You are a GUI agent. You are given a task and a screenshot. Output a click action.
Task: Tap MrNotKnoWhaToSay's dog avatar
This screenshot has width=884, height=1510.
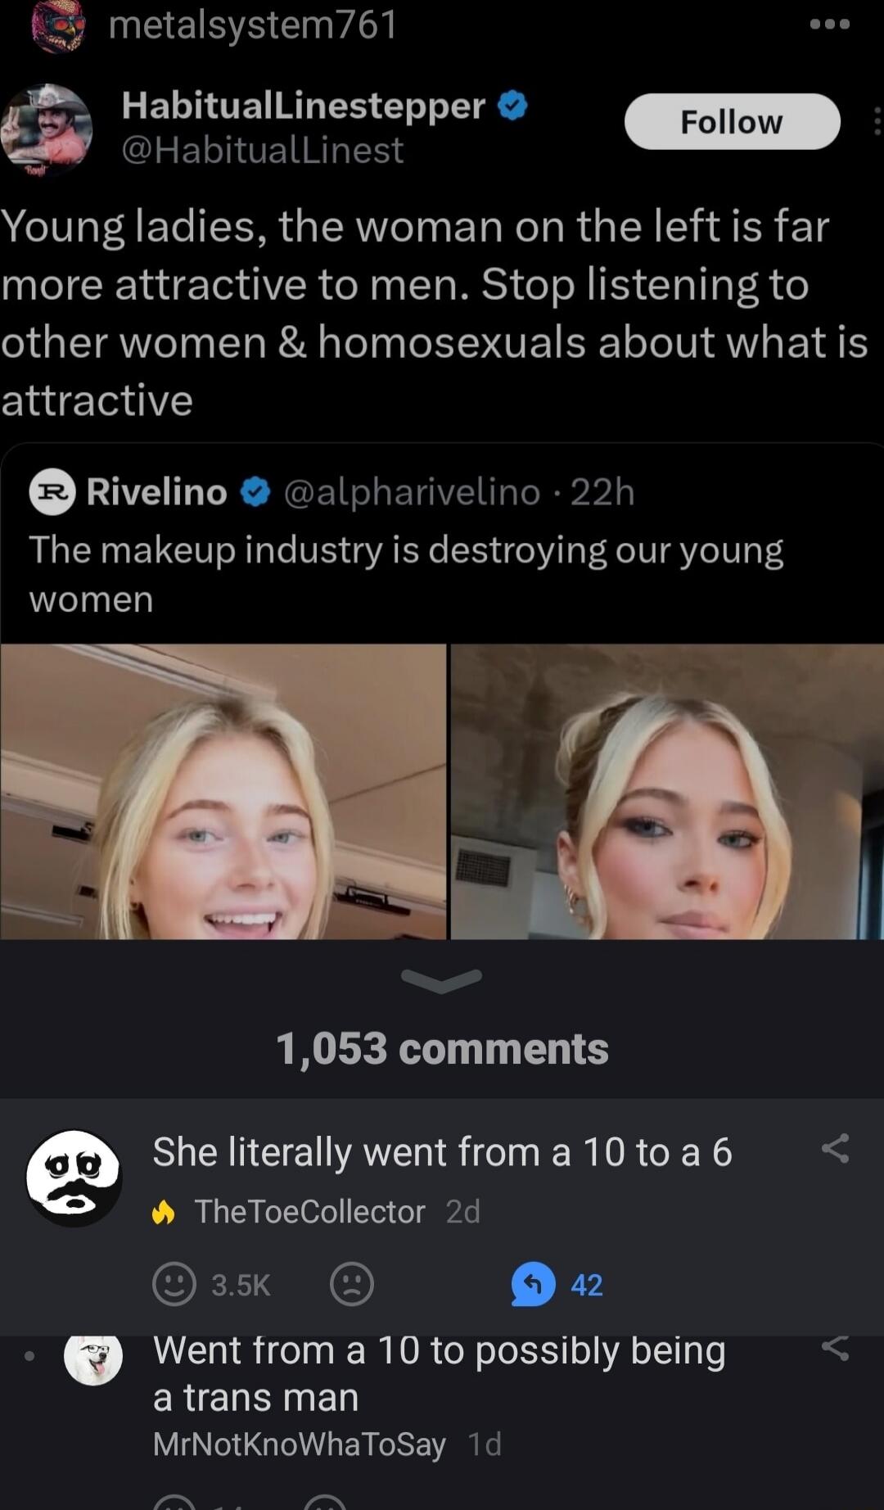(93, 1359)
